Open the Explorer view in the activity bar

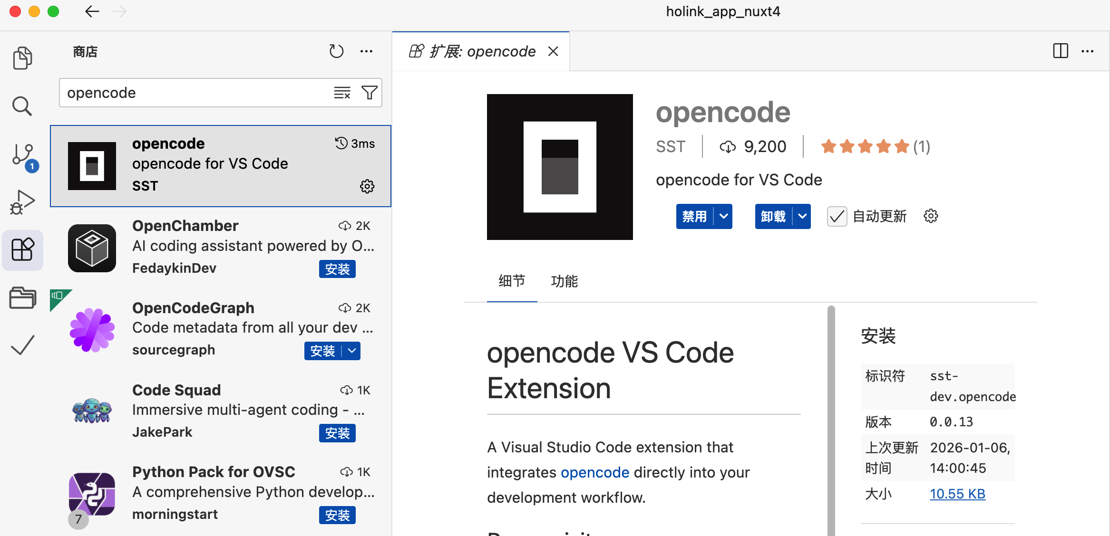click(x=22, y=57)
